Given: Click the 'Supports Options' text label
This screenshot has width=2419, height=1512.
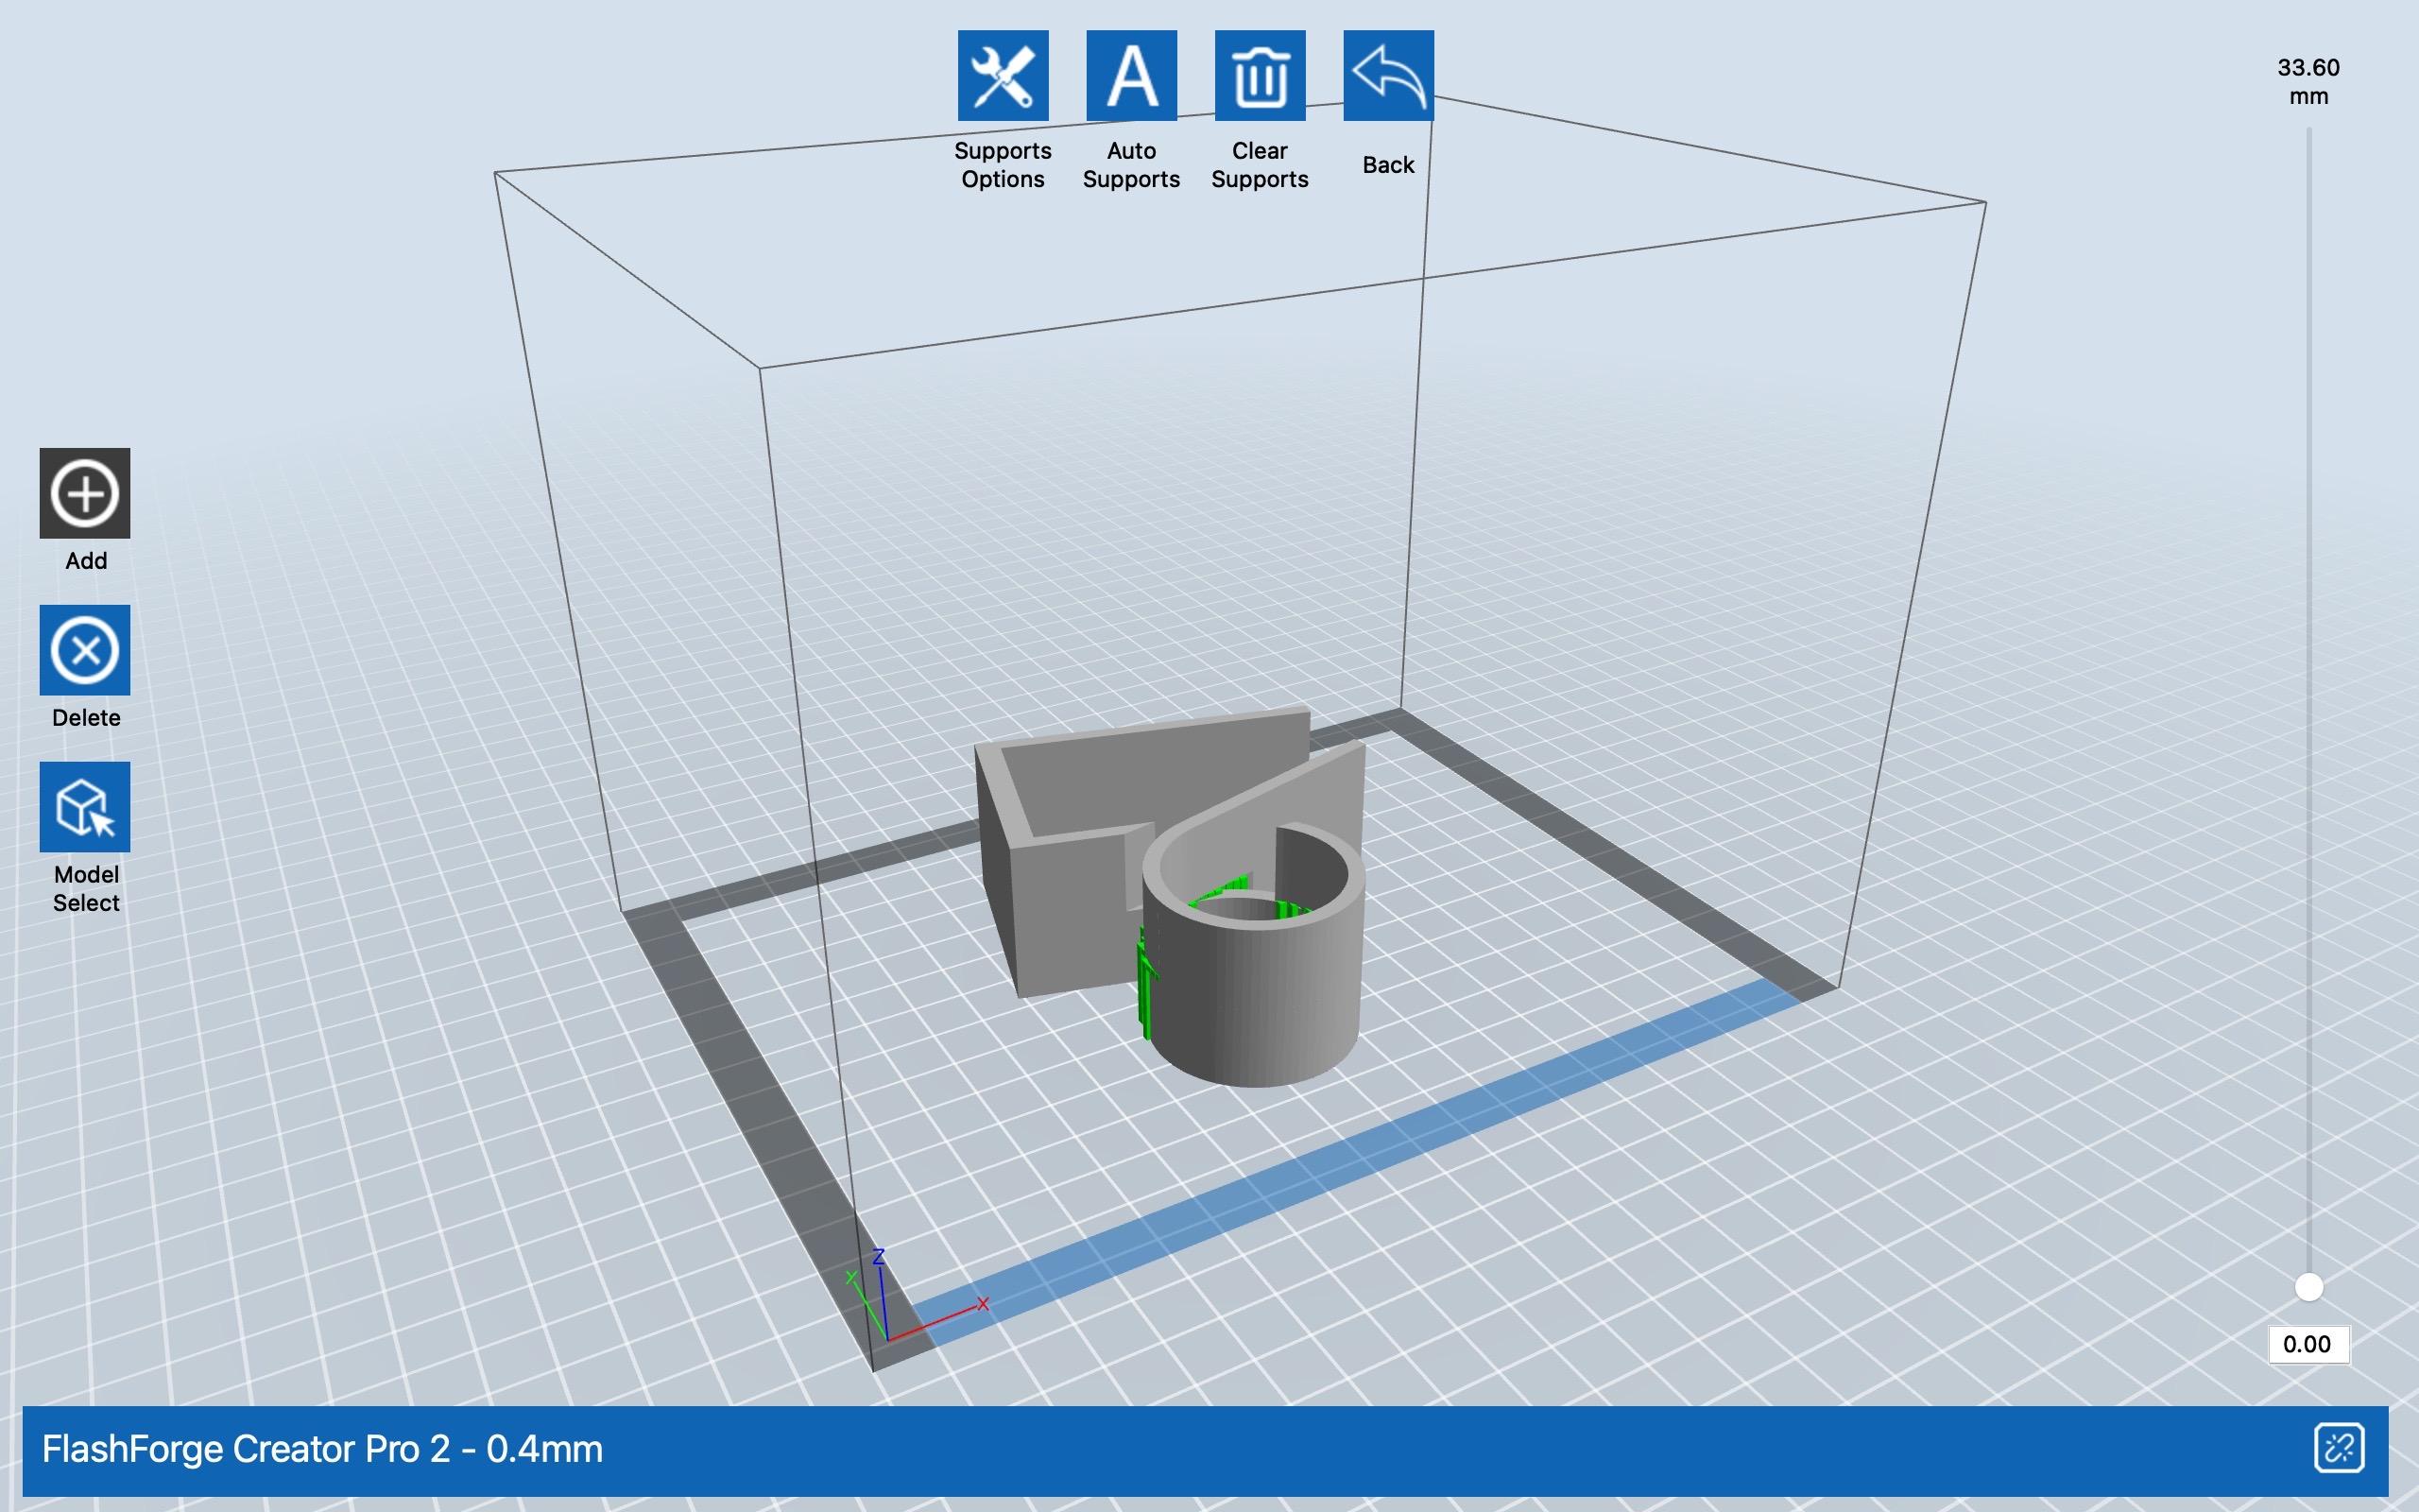Looking at the screenshot, I should pyautogui.click(x=1003, y=165).
